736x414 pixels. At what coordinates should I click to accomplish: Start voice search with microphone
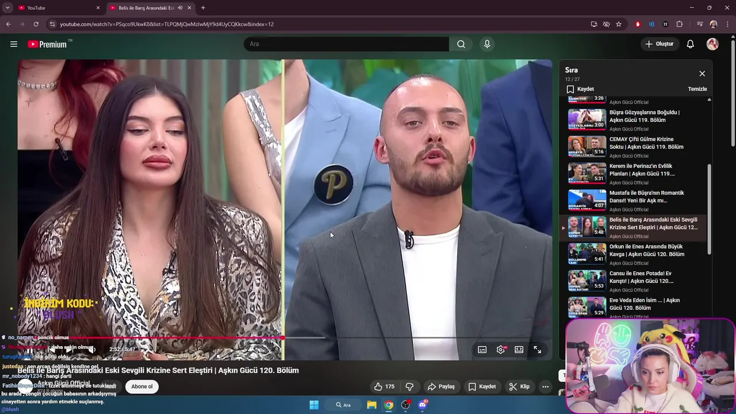487,44
